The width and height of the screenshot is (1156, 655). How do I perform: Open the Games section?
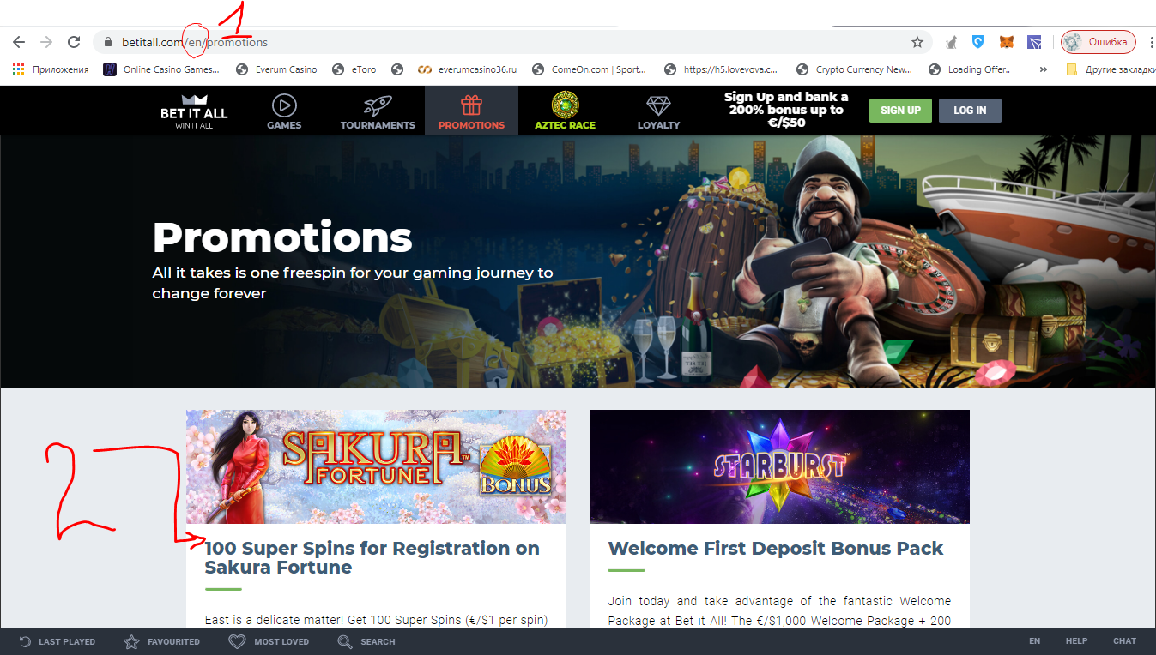284,111
